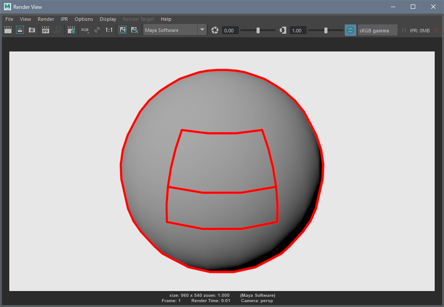Click the Remove Image icon
The width and height of the screenshot is (444, 307).
135,30
